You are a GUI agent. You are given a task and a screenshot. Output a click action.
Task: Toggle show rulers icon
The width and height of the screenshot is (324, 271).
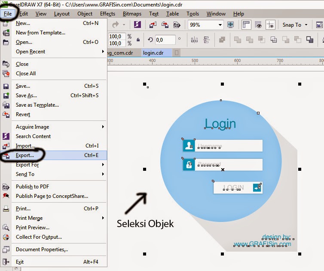(x=246, y=25)
